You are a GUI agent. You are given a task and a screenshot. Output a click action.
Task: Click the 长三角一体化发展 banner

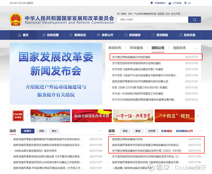click(x=50, y=116)
